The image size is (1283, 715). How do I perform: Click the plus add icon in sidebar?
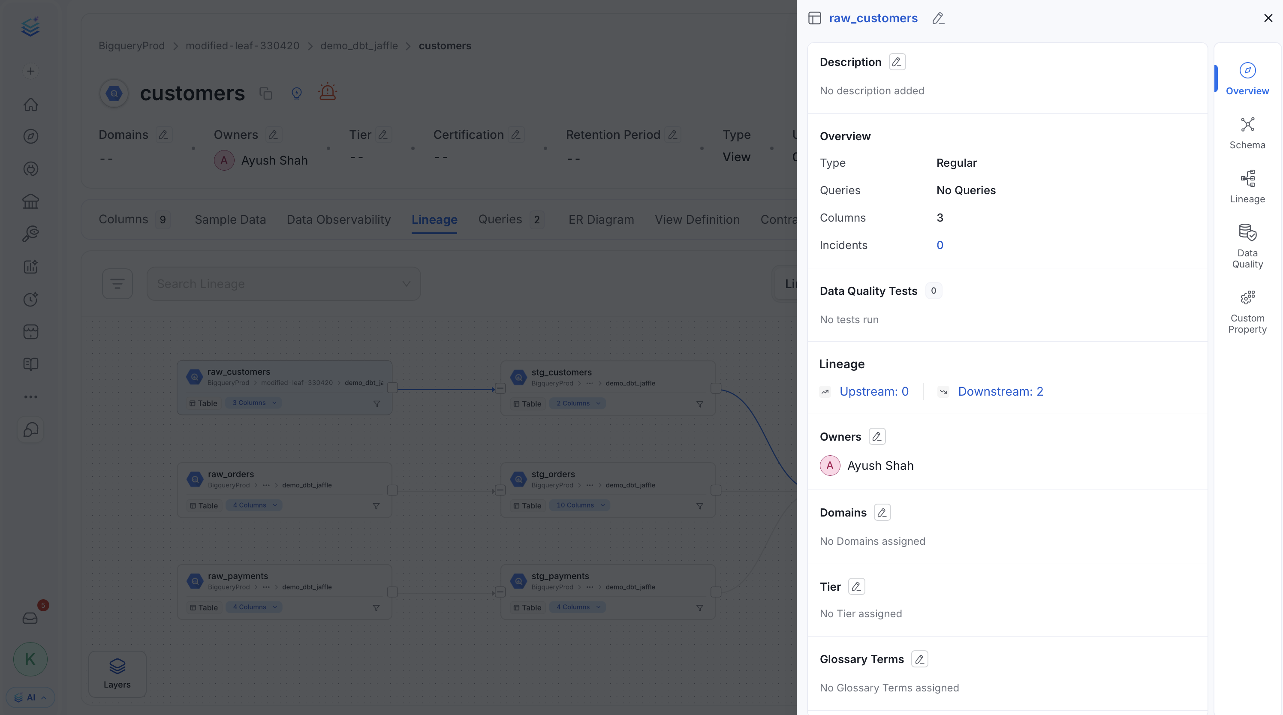tap(30, 71)
